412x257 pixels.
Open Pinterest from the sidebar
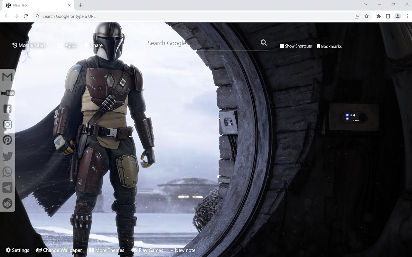7,140
